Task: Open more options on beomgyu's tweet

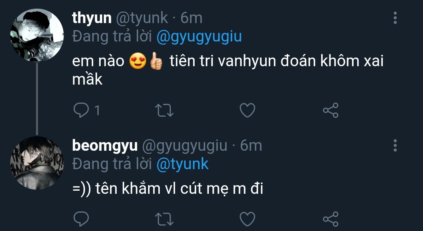Action: (395, 146)
